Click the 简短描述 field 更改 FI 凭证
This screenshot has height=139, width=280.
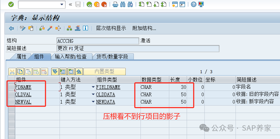(x=138, y=48)
